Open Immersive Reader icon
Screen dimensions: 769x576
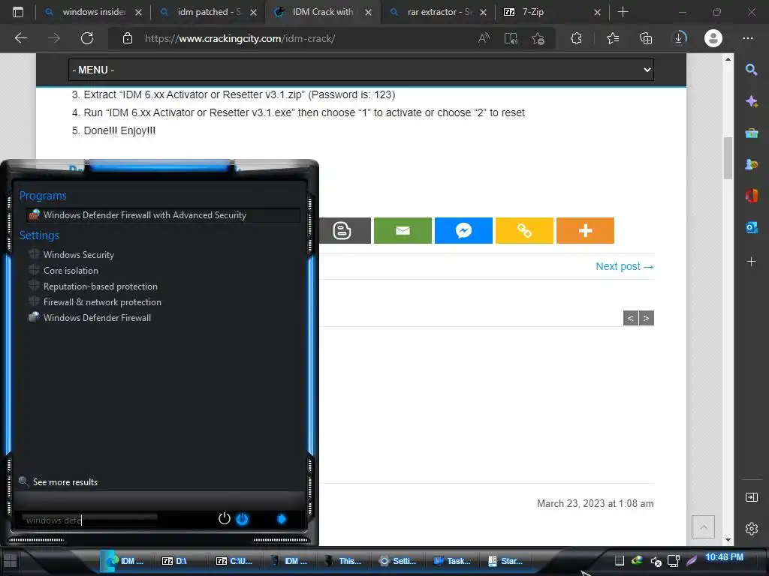click(511, 38)
